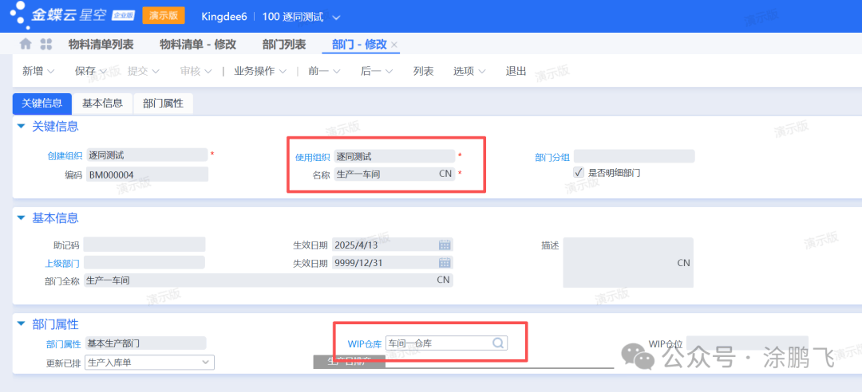Image resolution: width=862 pixels, height=392 pixels.
Task: Click the home icon in tab bar
Action: 26,44
